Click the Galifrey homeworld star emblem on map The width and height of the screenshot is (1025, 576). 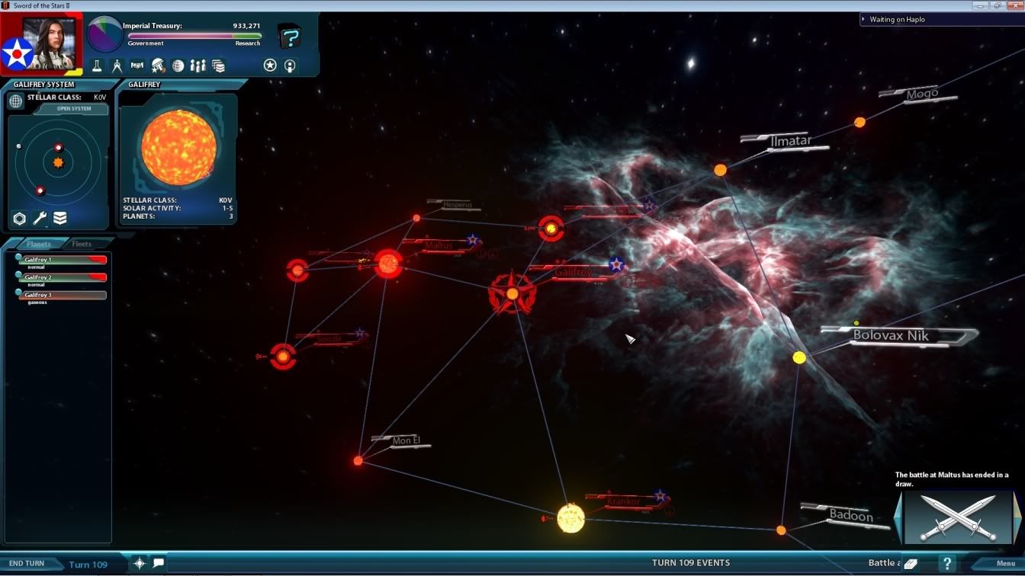[x=512, y=293]
